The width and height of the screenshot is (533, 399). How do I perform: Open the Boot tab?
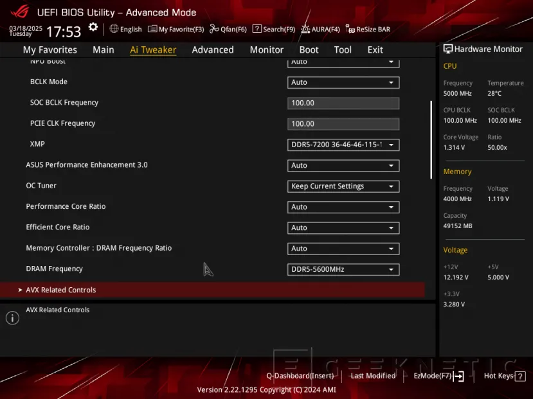pos(309,50)
